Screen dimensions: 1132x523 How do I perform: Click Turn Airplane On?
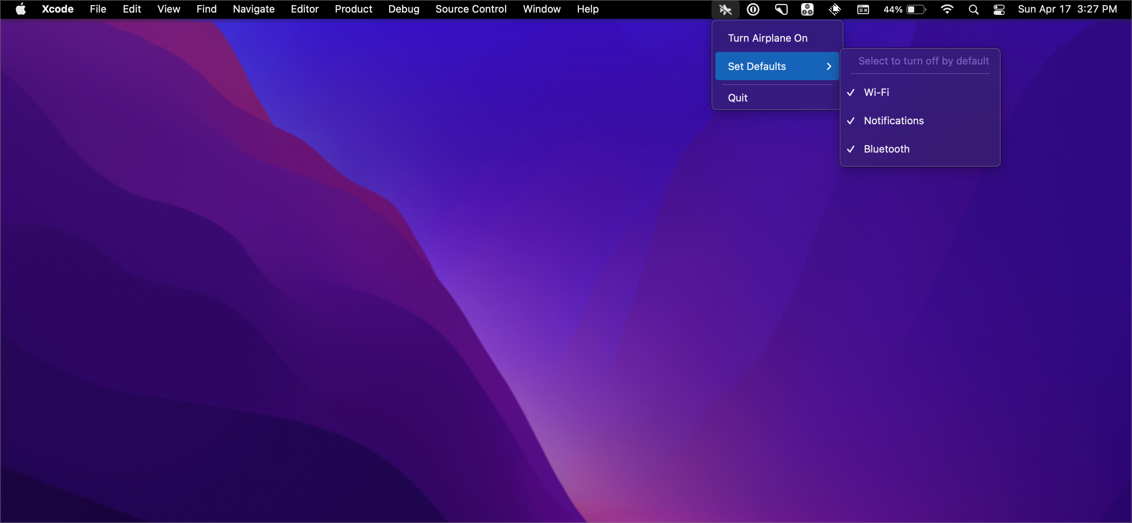pos(767,38)
